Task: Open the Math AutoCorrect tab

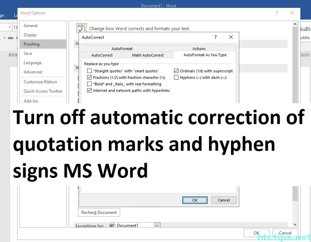Action: (148, 55)
